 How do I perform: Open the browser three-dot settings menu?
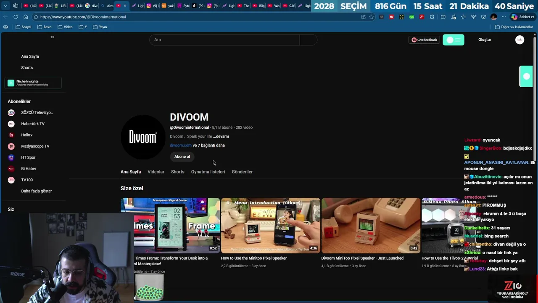click(504, 17)
